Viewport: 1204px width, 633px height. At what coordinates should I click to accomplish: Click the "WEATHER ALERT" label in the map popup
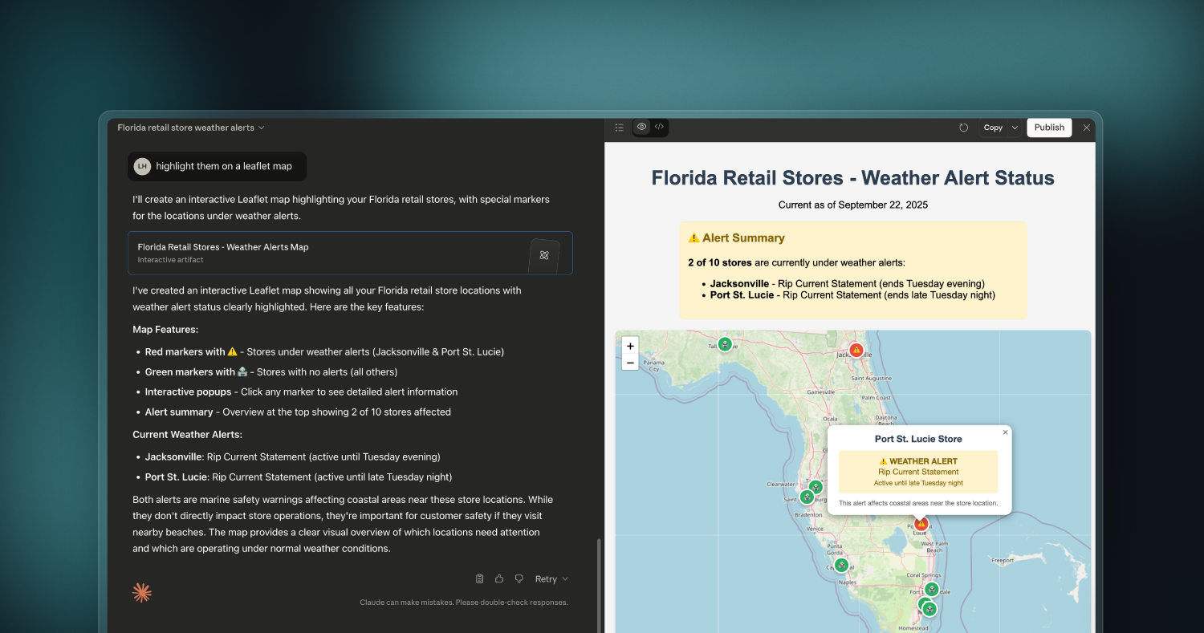point(918,461)
